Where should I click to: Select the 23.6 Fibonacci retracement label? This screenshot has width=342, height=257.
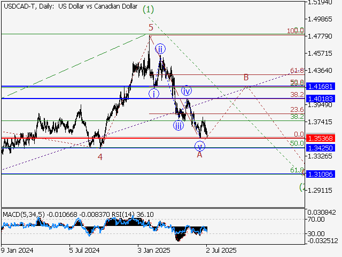pyautogui.click(x=297, y=109)
